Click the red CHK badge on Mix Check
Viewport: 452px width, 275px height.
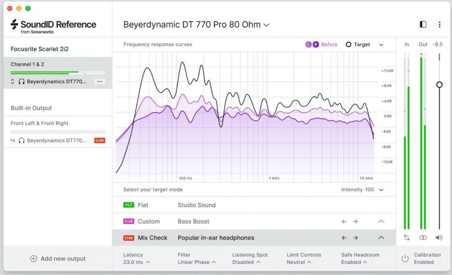pyautogui.click(x=129, y=238)
